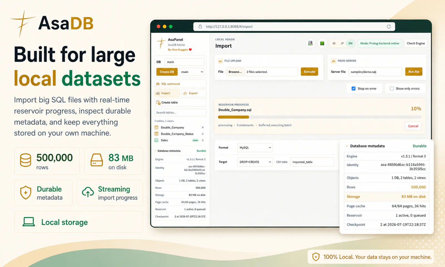Click the Import upload icon in sidebar
Viewport: 445px width, 267px height.
158,93
